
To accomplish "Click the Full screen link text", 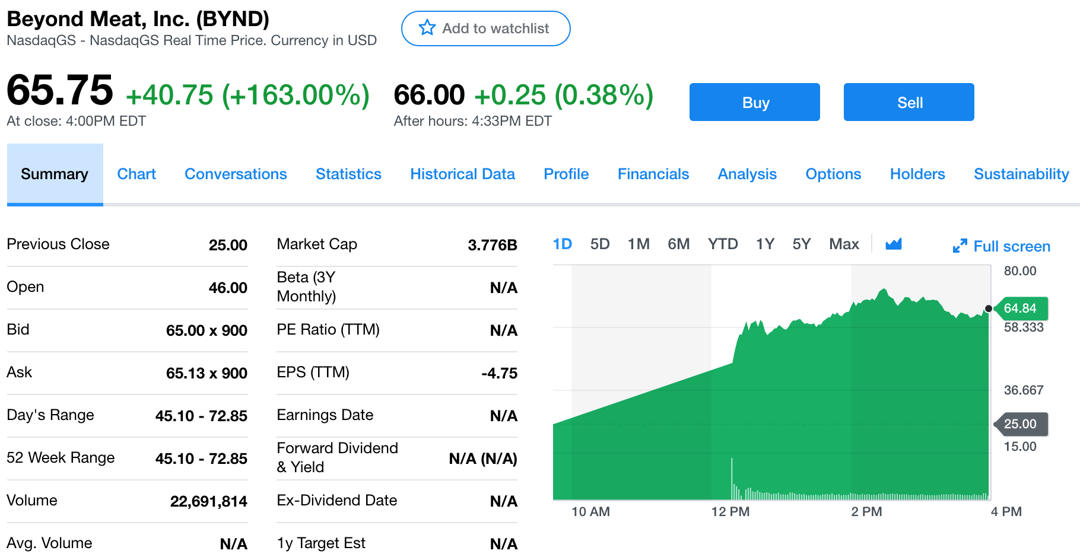I will pyautogui.click(x=1011, y=246).
